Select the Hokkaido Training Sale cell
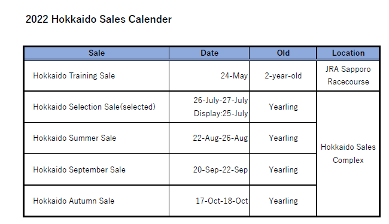 coord(97,75)
